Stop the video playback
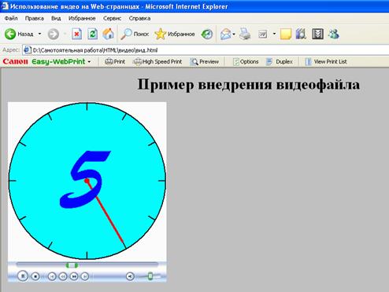Image resolution: width=389 pixels, height=292 pixels. pyautogui.click(x=35, y=276)
